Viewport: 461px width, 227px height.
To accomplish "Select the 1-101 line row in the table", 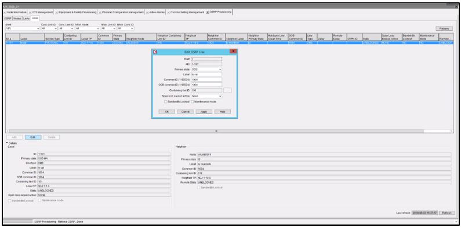I will tap(229, 43).
